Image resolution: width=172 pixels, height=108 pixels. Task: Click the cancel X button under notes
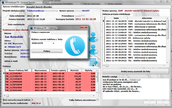pos(163,102)
